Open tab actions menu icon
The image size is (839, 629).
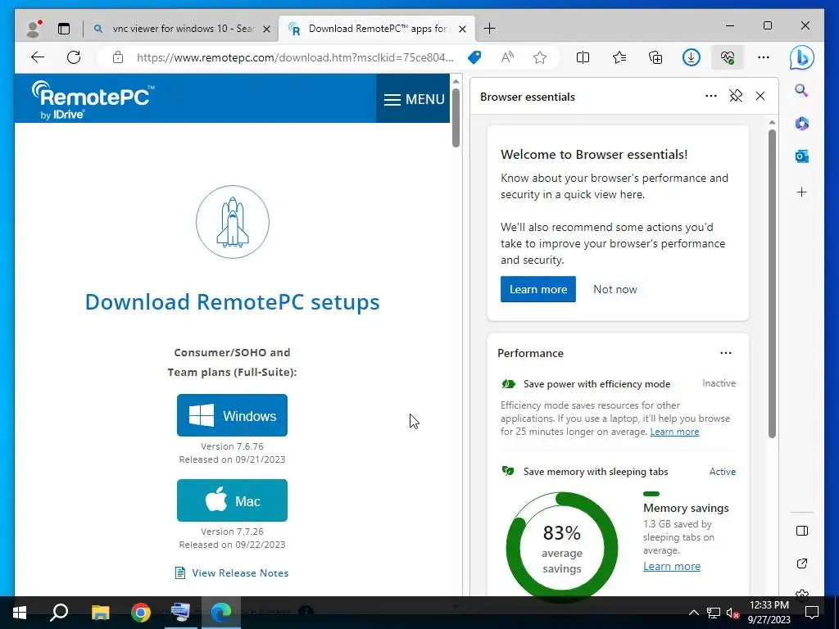pos(64,29)
